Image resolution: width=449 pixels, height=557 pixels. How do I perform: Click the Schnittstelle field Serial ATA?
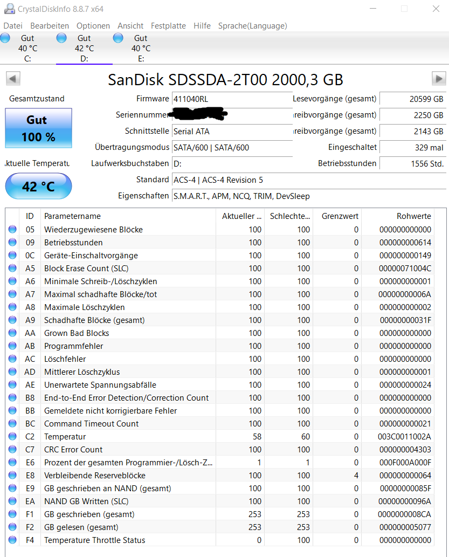[x=232, y=131]
